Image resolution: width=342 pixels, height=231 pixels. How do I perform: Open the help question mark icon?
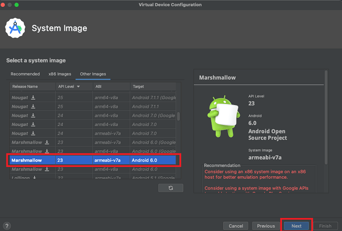pos(7,226)
